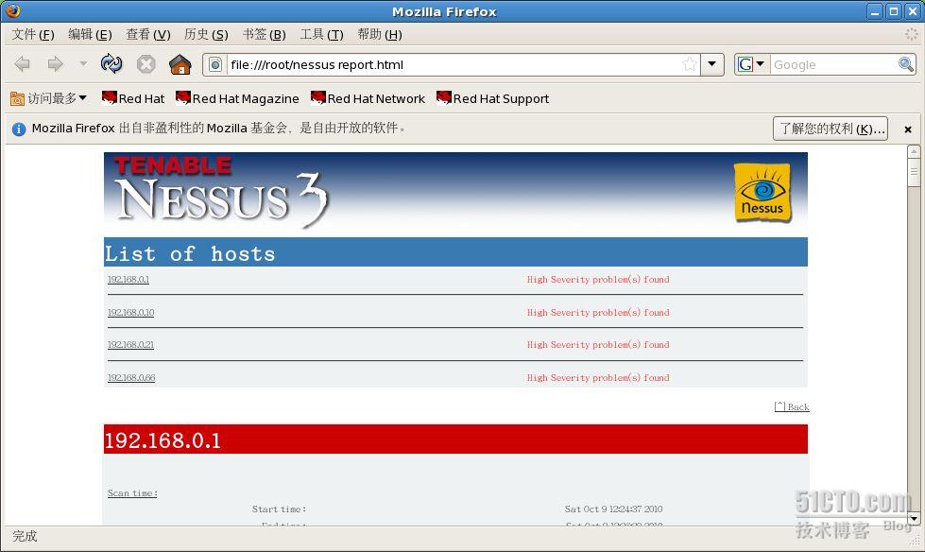Image resolution: width=925 pixels, height=552 pixels.
Task: Reload the page
Action: (111, 63)
